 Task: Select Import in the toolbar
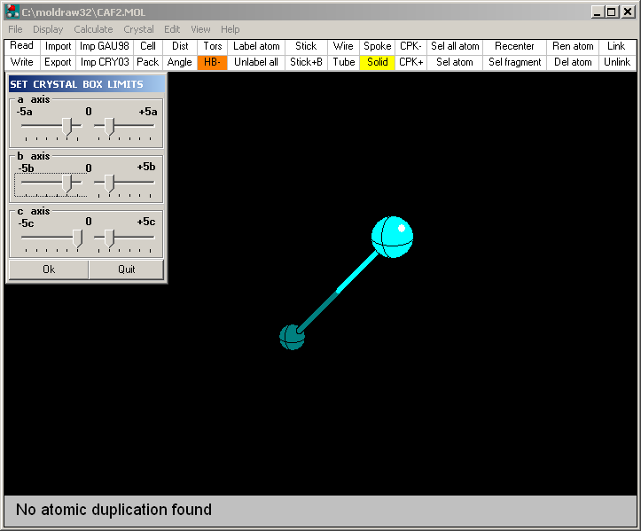pos(58,46)
